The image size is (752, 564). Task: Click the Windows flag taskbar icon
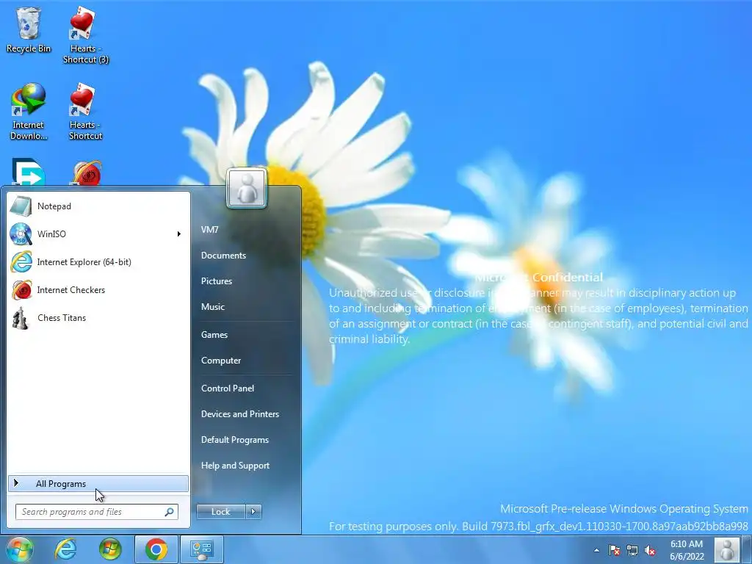point(110,549)
